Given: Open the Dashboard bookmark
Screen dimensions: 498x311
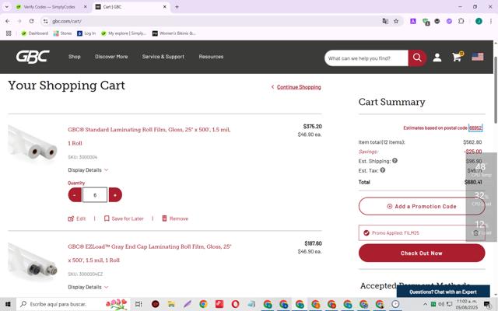Looking at the screenshot, I should pyautogui.click(x=34, y=33).
